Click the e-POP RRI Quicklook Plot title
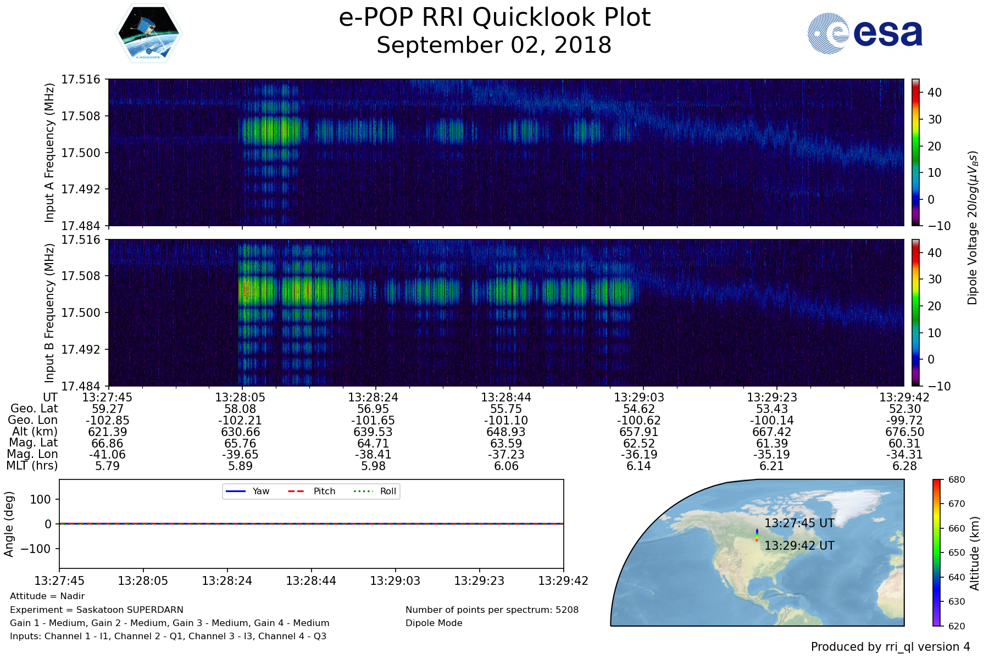The image size is (989, 659). point(494,18)
